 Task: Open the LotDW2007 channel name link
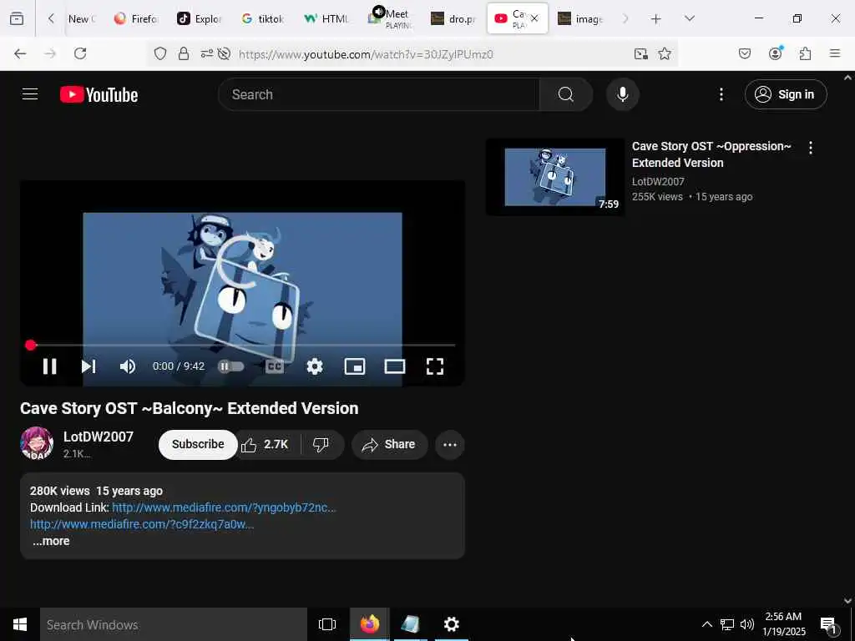pos(99,437)
